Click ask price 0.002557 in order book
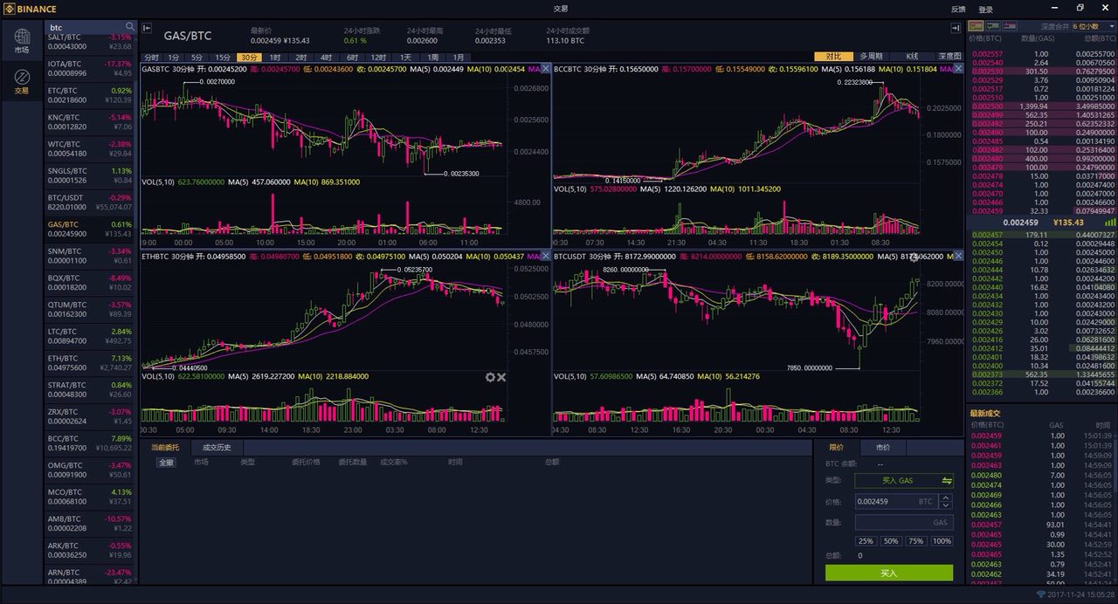Viewport: 1118px width, 604px height. pos(987,54)
